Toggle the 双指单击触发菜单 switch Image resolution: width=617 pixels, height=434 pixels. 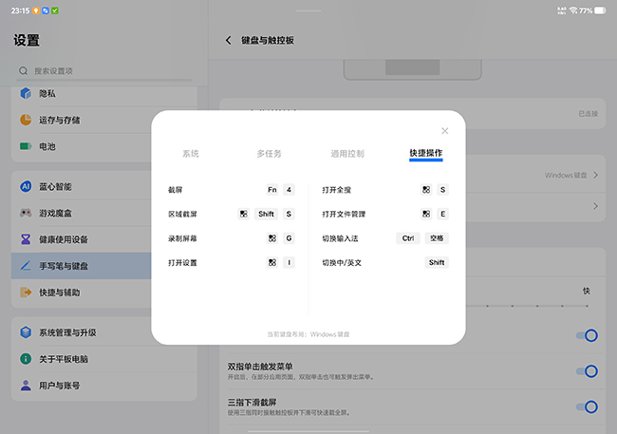(587, 371)
